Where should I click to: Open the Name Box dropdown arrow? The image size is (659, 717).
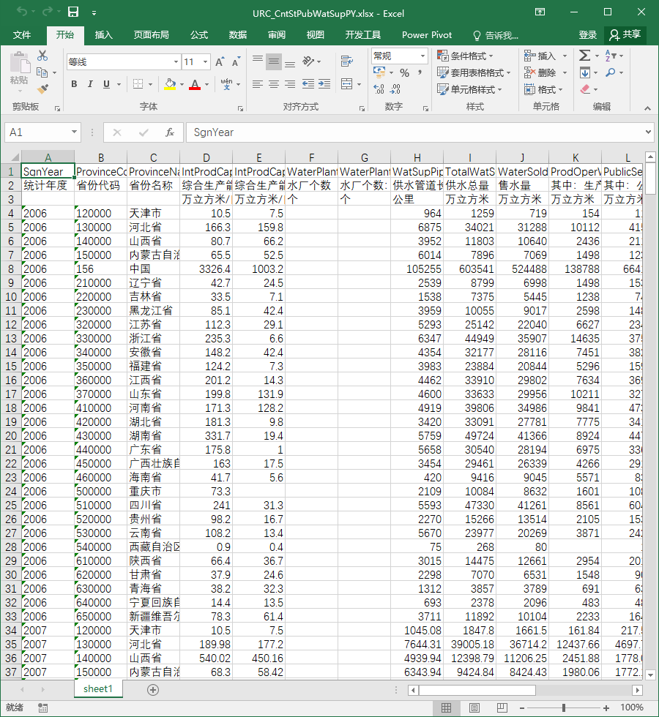tap(74, 132)
